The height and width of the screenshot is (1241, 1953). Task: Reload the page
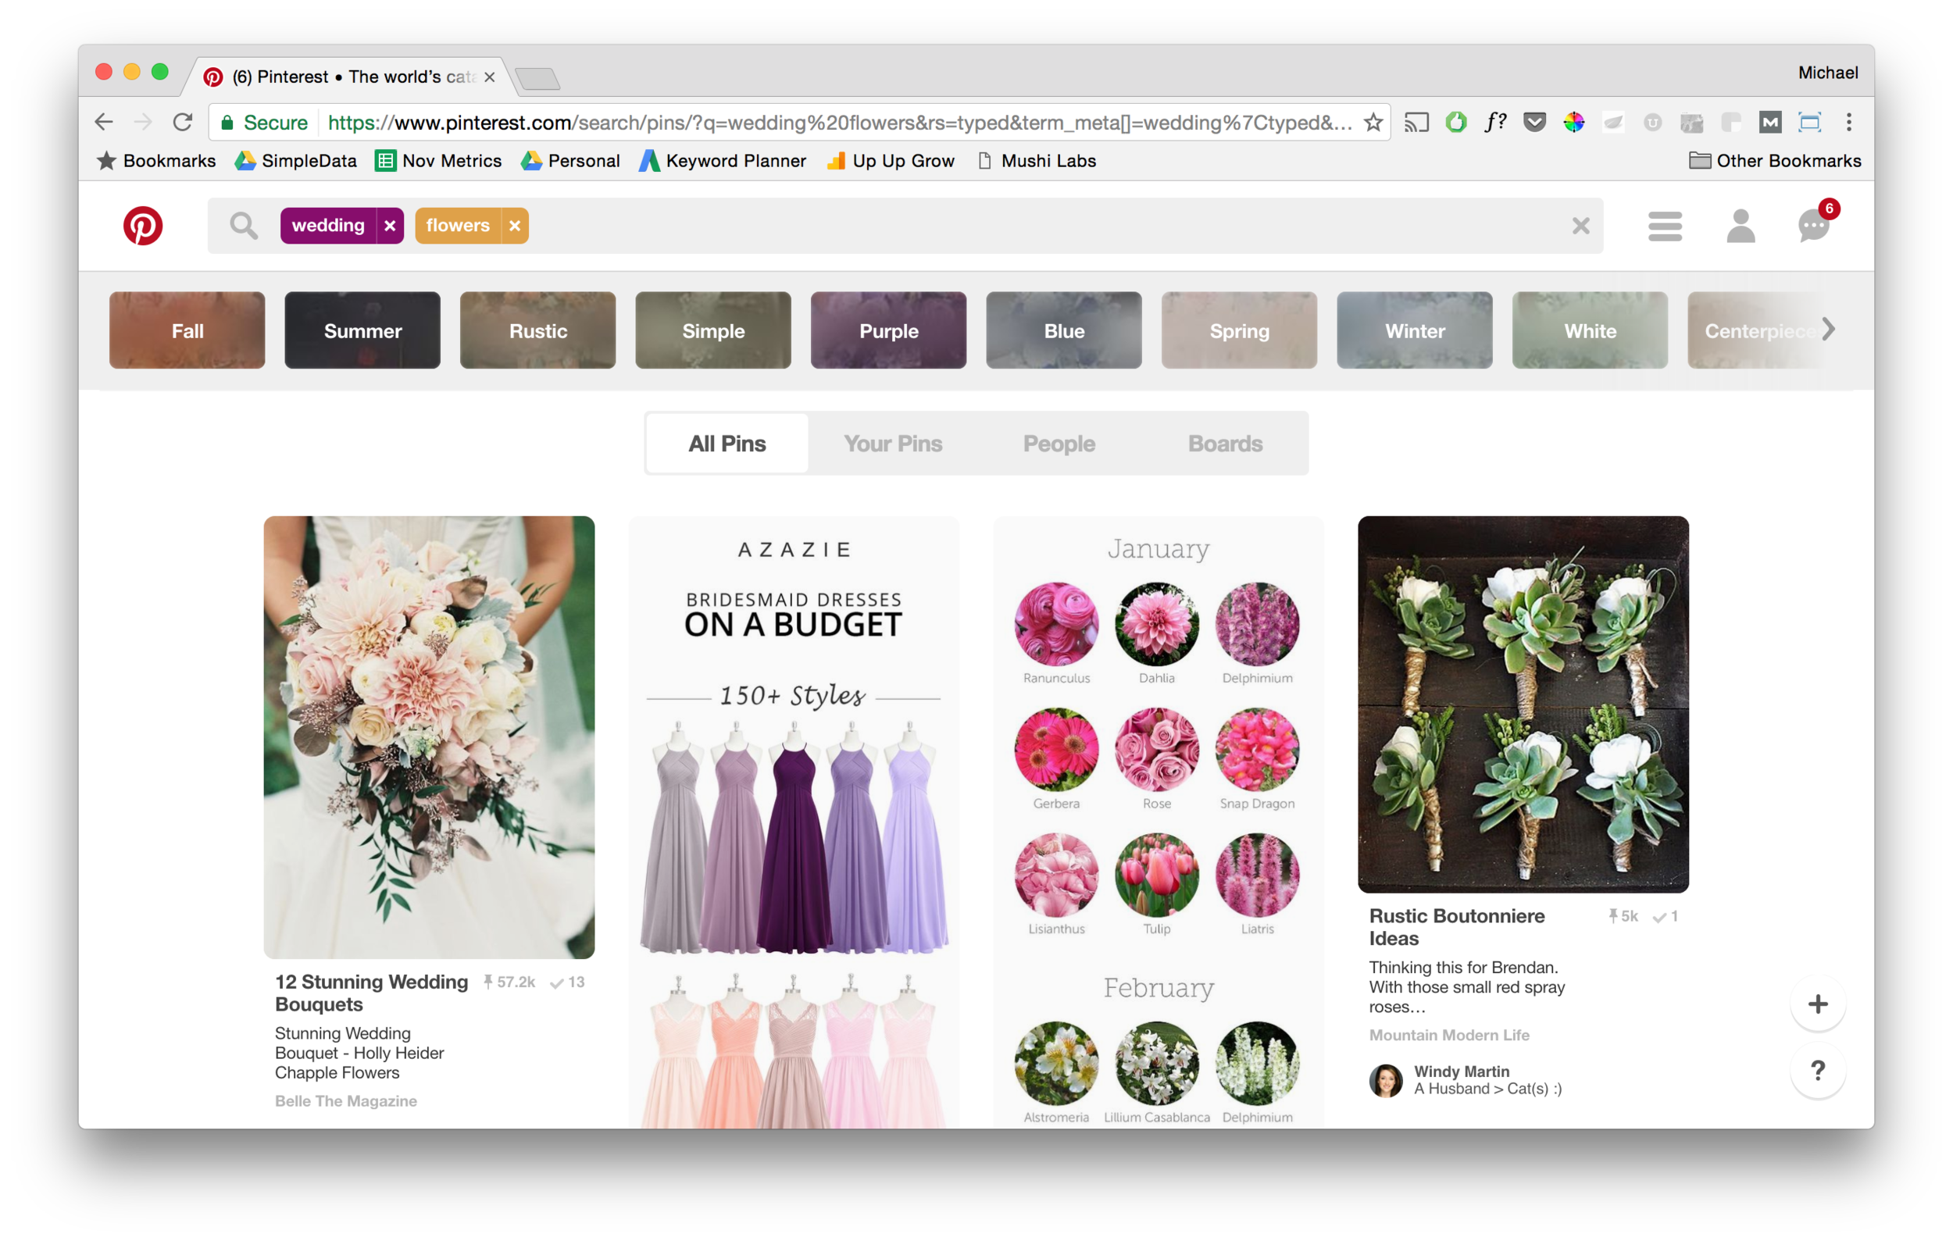tap(183, 123)
